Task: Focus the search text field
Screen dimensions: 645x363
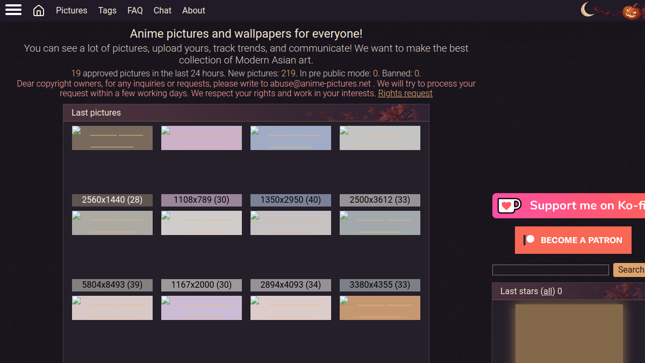Action: 550,269
